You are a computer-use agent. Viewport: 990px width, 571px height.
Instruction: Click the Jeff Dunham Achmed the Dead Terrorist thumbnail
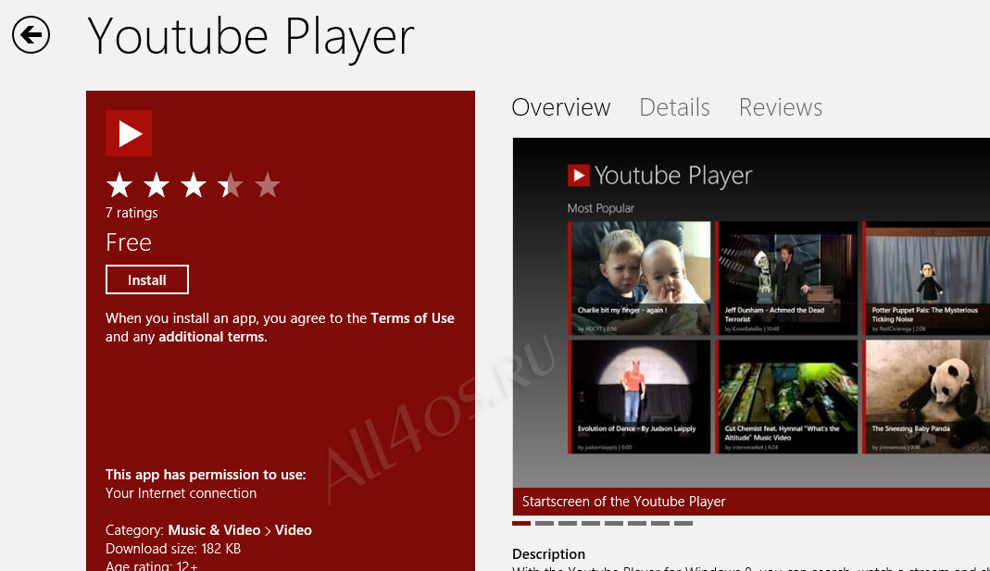point(786,278)
